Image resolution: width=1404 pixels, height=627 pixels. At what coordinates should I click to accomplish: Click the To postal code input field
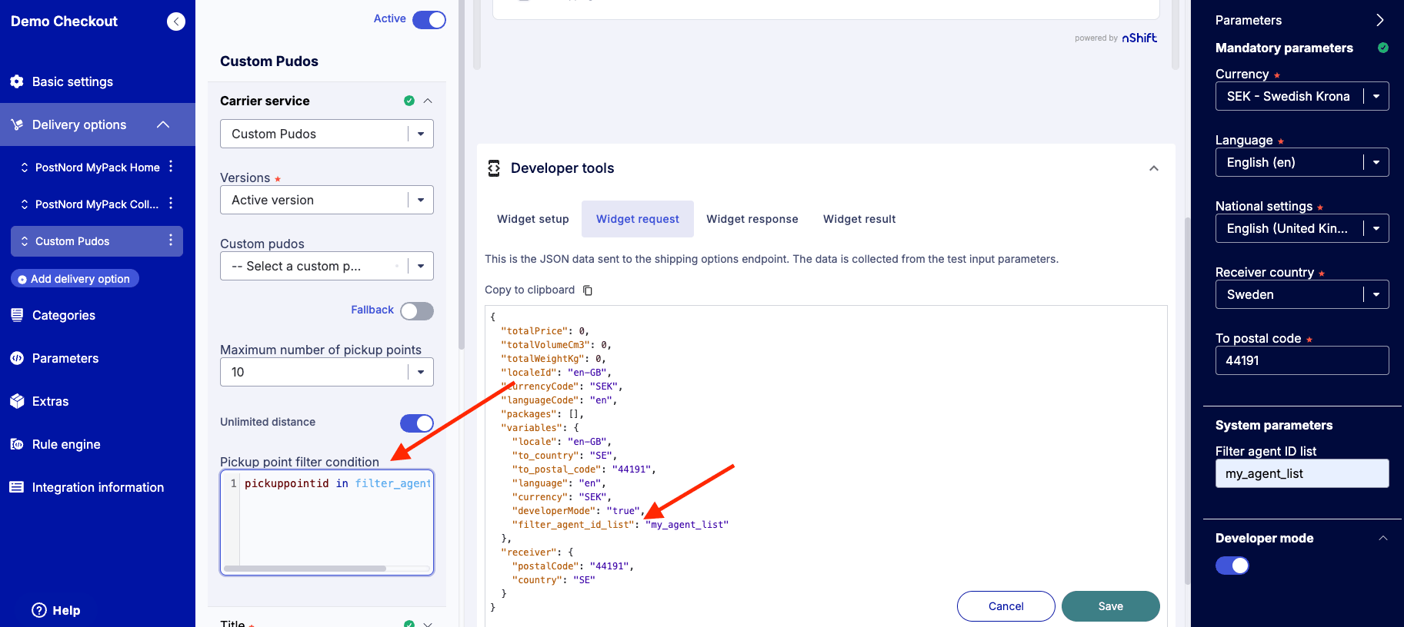click(1301, 360)
